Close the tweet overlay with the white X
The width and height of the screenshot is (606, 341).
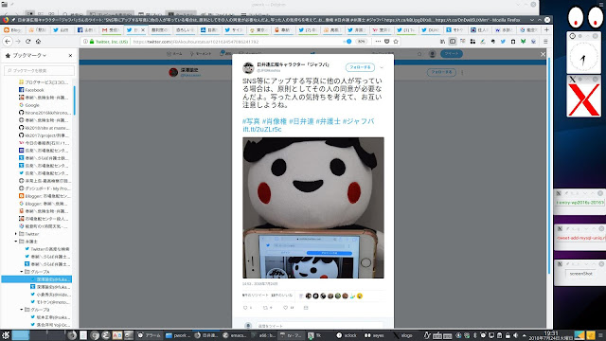point(543,55)
